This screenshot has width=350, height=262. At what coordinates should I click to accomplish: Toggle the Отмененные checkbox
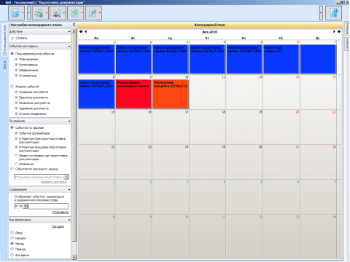point(16,76)
